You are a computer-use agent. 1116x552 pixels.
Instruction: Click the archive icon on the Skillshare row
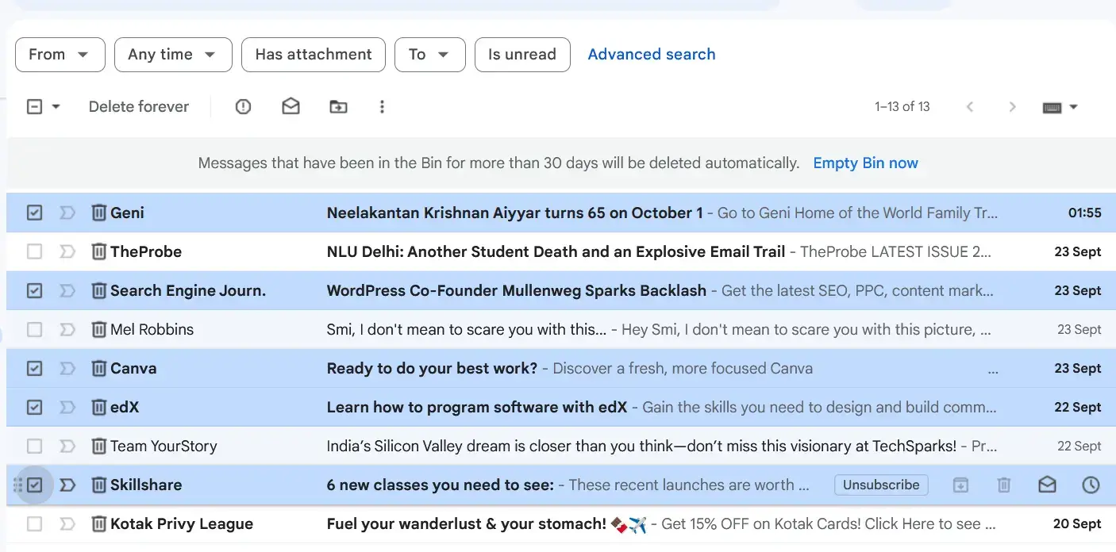(960, 485)
